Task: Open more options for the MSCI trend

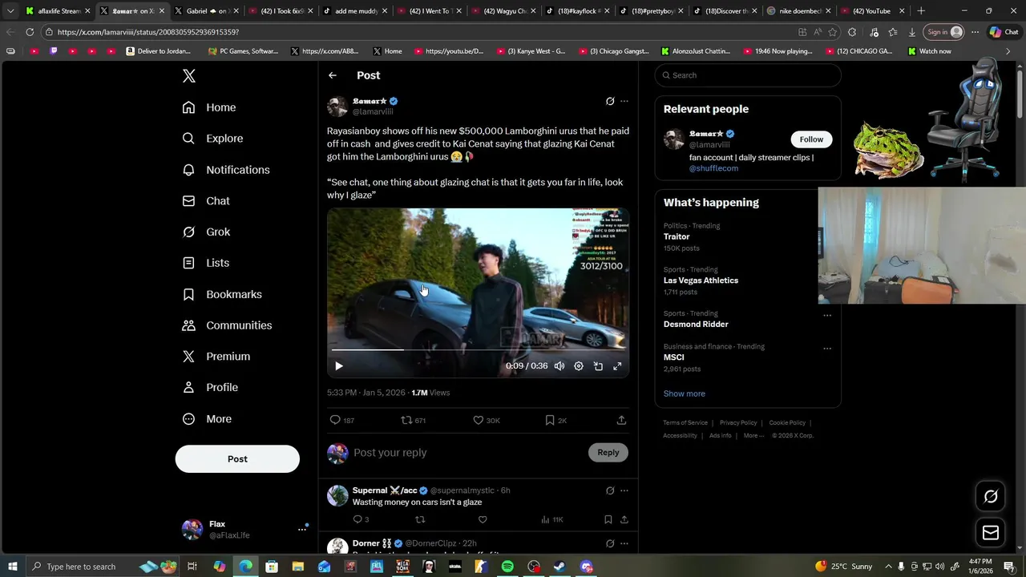Action: [x=827, y=349]
